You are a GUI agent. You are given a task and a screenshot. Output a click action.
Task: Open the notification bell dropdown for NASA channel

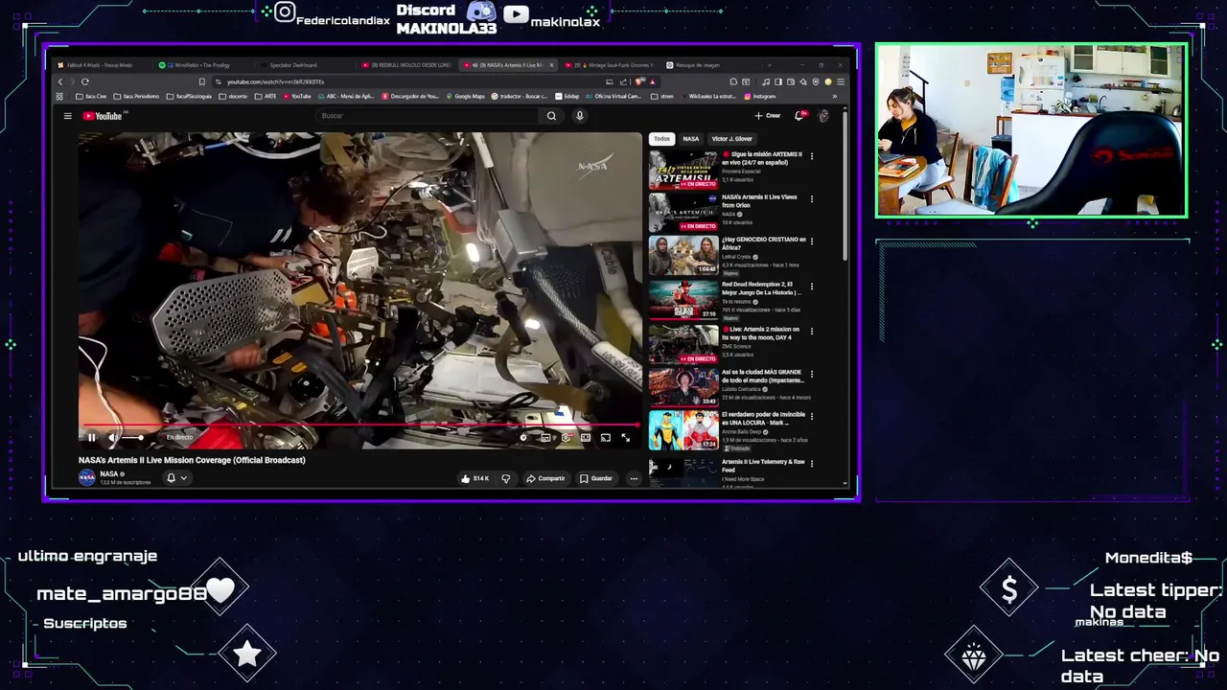coord(177,477)
